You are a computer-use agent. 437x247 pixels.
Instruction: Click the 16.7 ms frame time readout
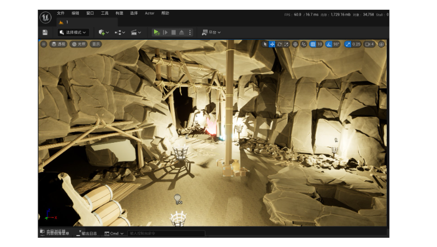pyautogui.click(x=311, y=15)
